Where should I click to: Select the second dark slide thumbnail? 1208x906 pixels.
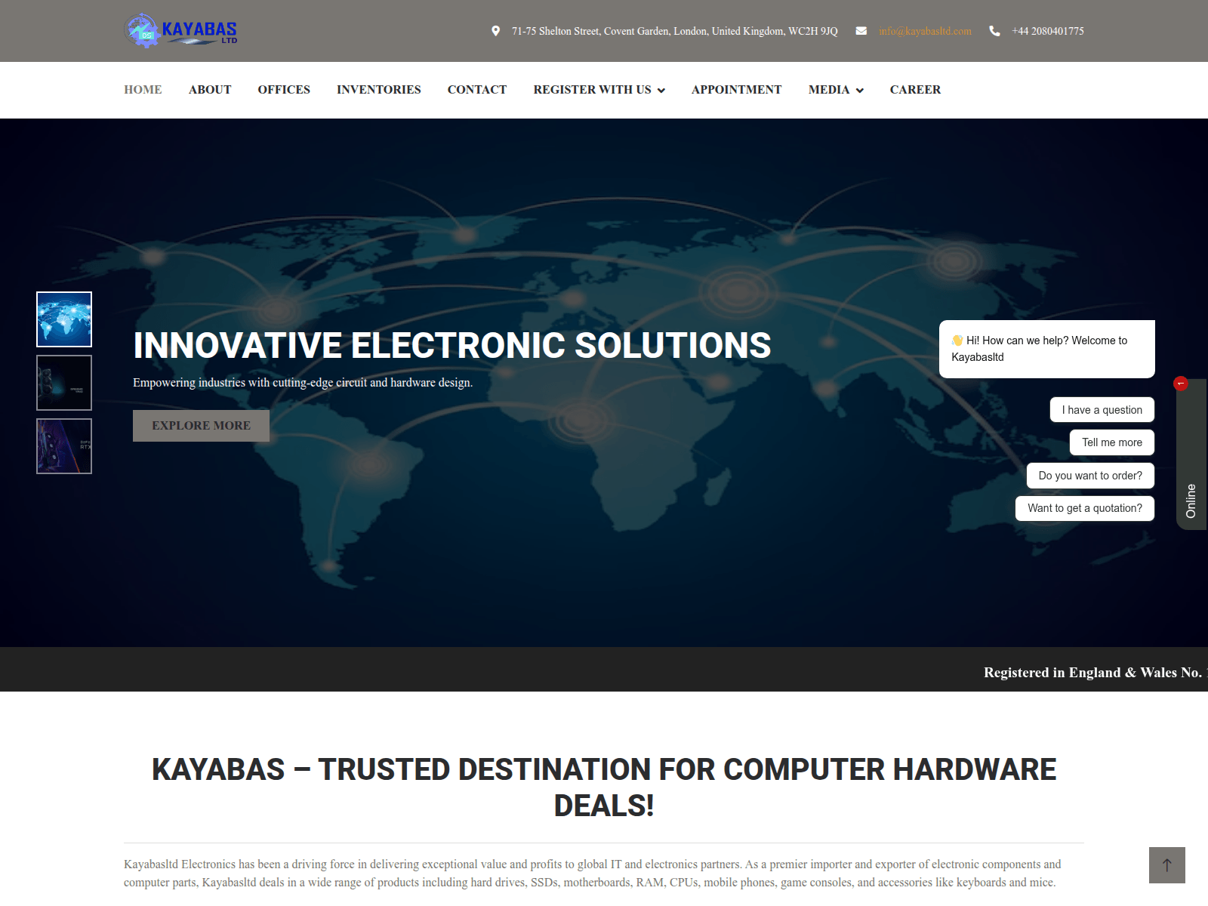(64, 383)
